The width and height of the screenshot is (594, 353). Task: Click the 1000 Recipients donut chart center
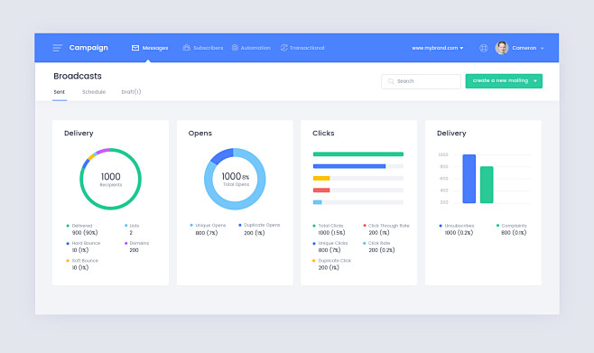[111, 179]
